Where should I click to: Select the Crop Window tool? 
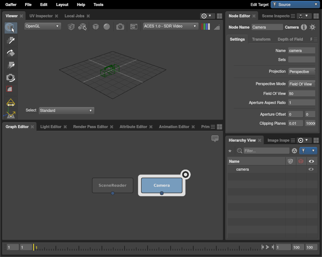tap(11, 90)
